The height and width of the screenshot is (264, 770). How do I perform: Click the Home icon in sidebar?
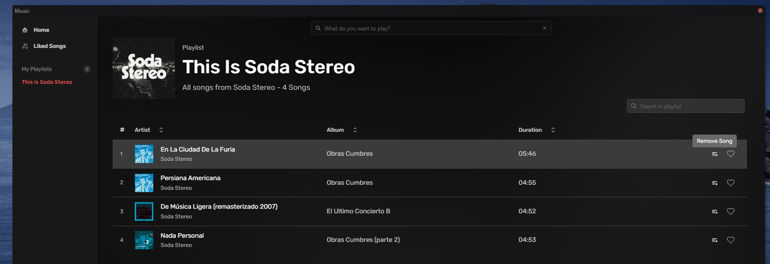click(25, 30)
